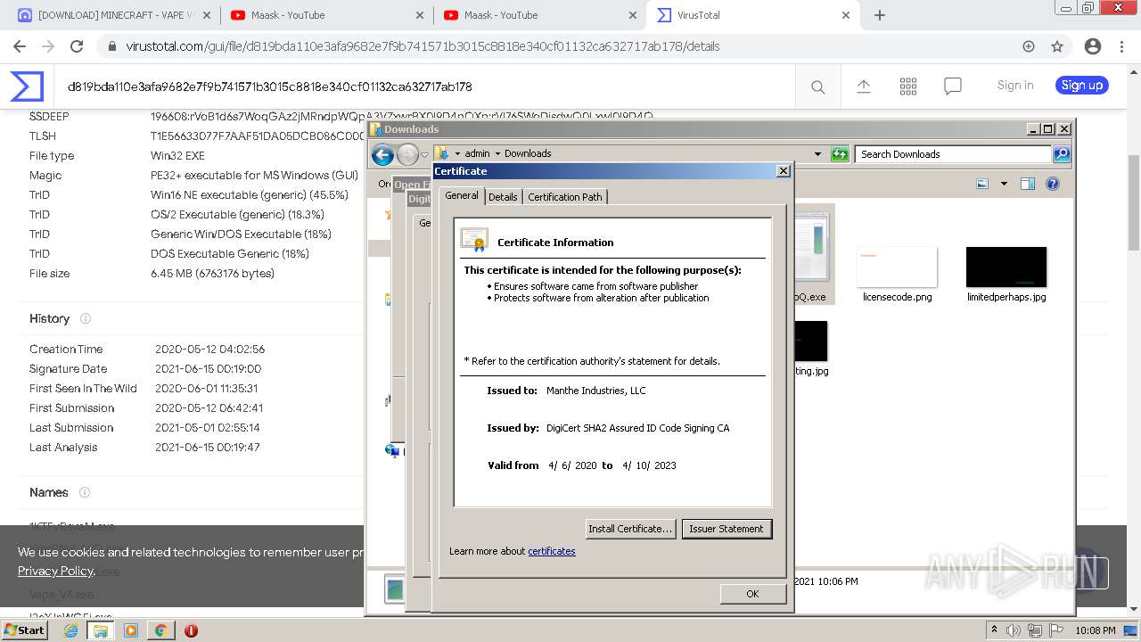Open the Certification Path tab
The width and height of the screenshot is (1141, 642).
point(565,197)
